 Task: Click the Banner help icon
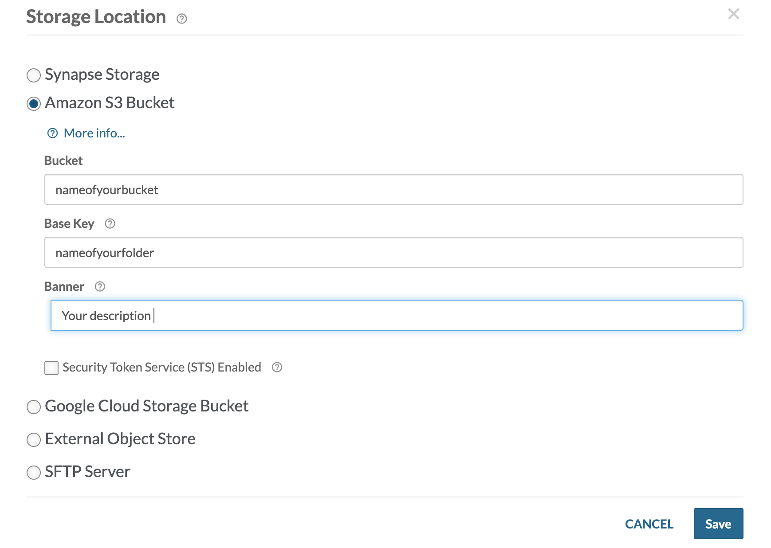coord(100,287)
